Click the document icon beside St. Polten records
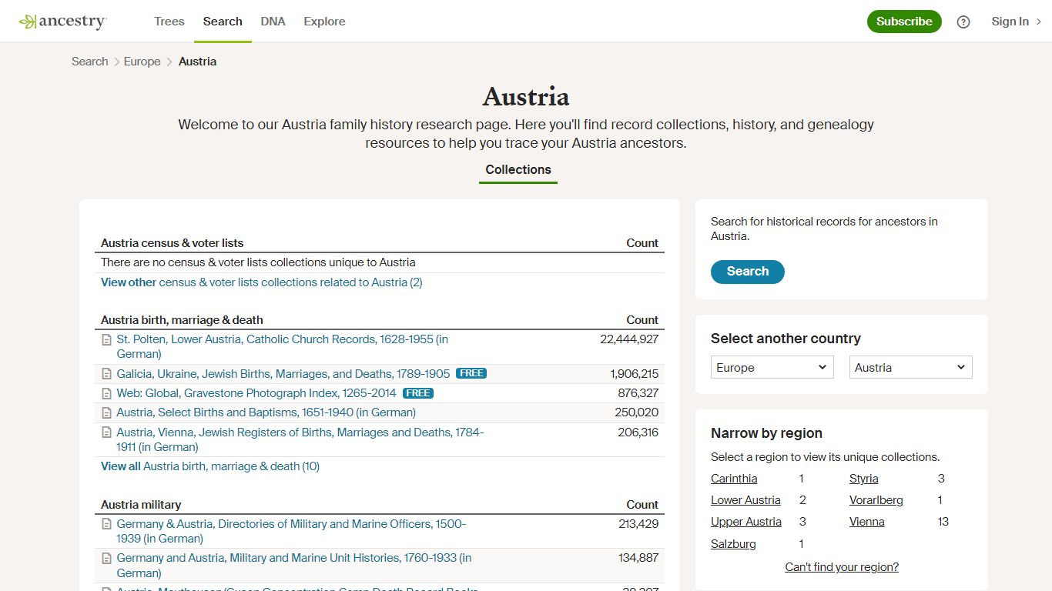1052x591 pixels. pyautogui.click(x=107, y=339)
